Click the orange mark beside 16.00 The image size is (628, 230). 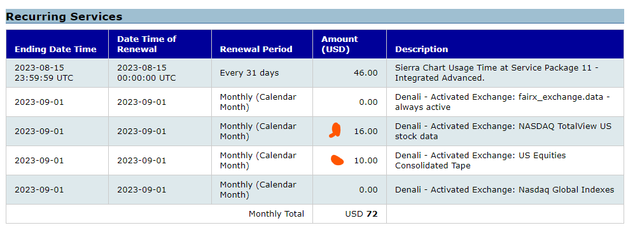pyautogui.click(x=335, y=130)
